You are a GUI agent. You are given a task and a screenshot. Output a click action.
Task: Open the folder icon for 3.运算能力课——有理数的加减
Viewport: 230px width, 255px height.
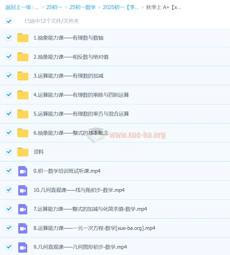(x=23, y=76)
